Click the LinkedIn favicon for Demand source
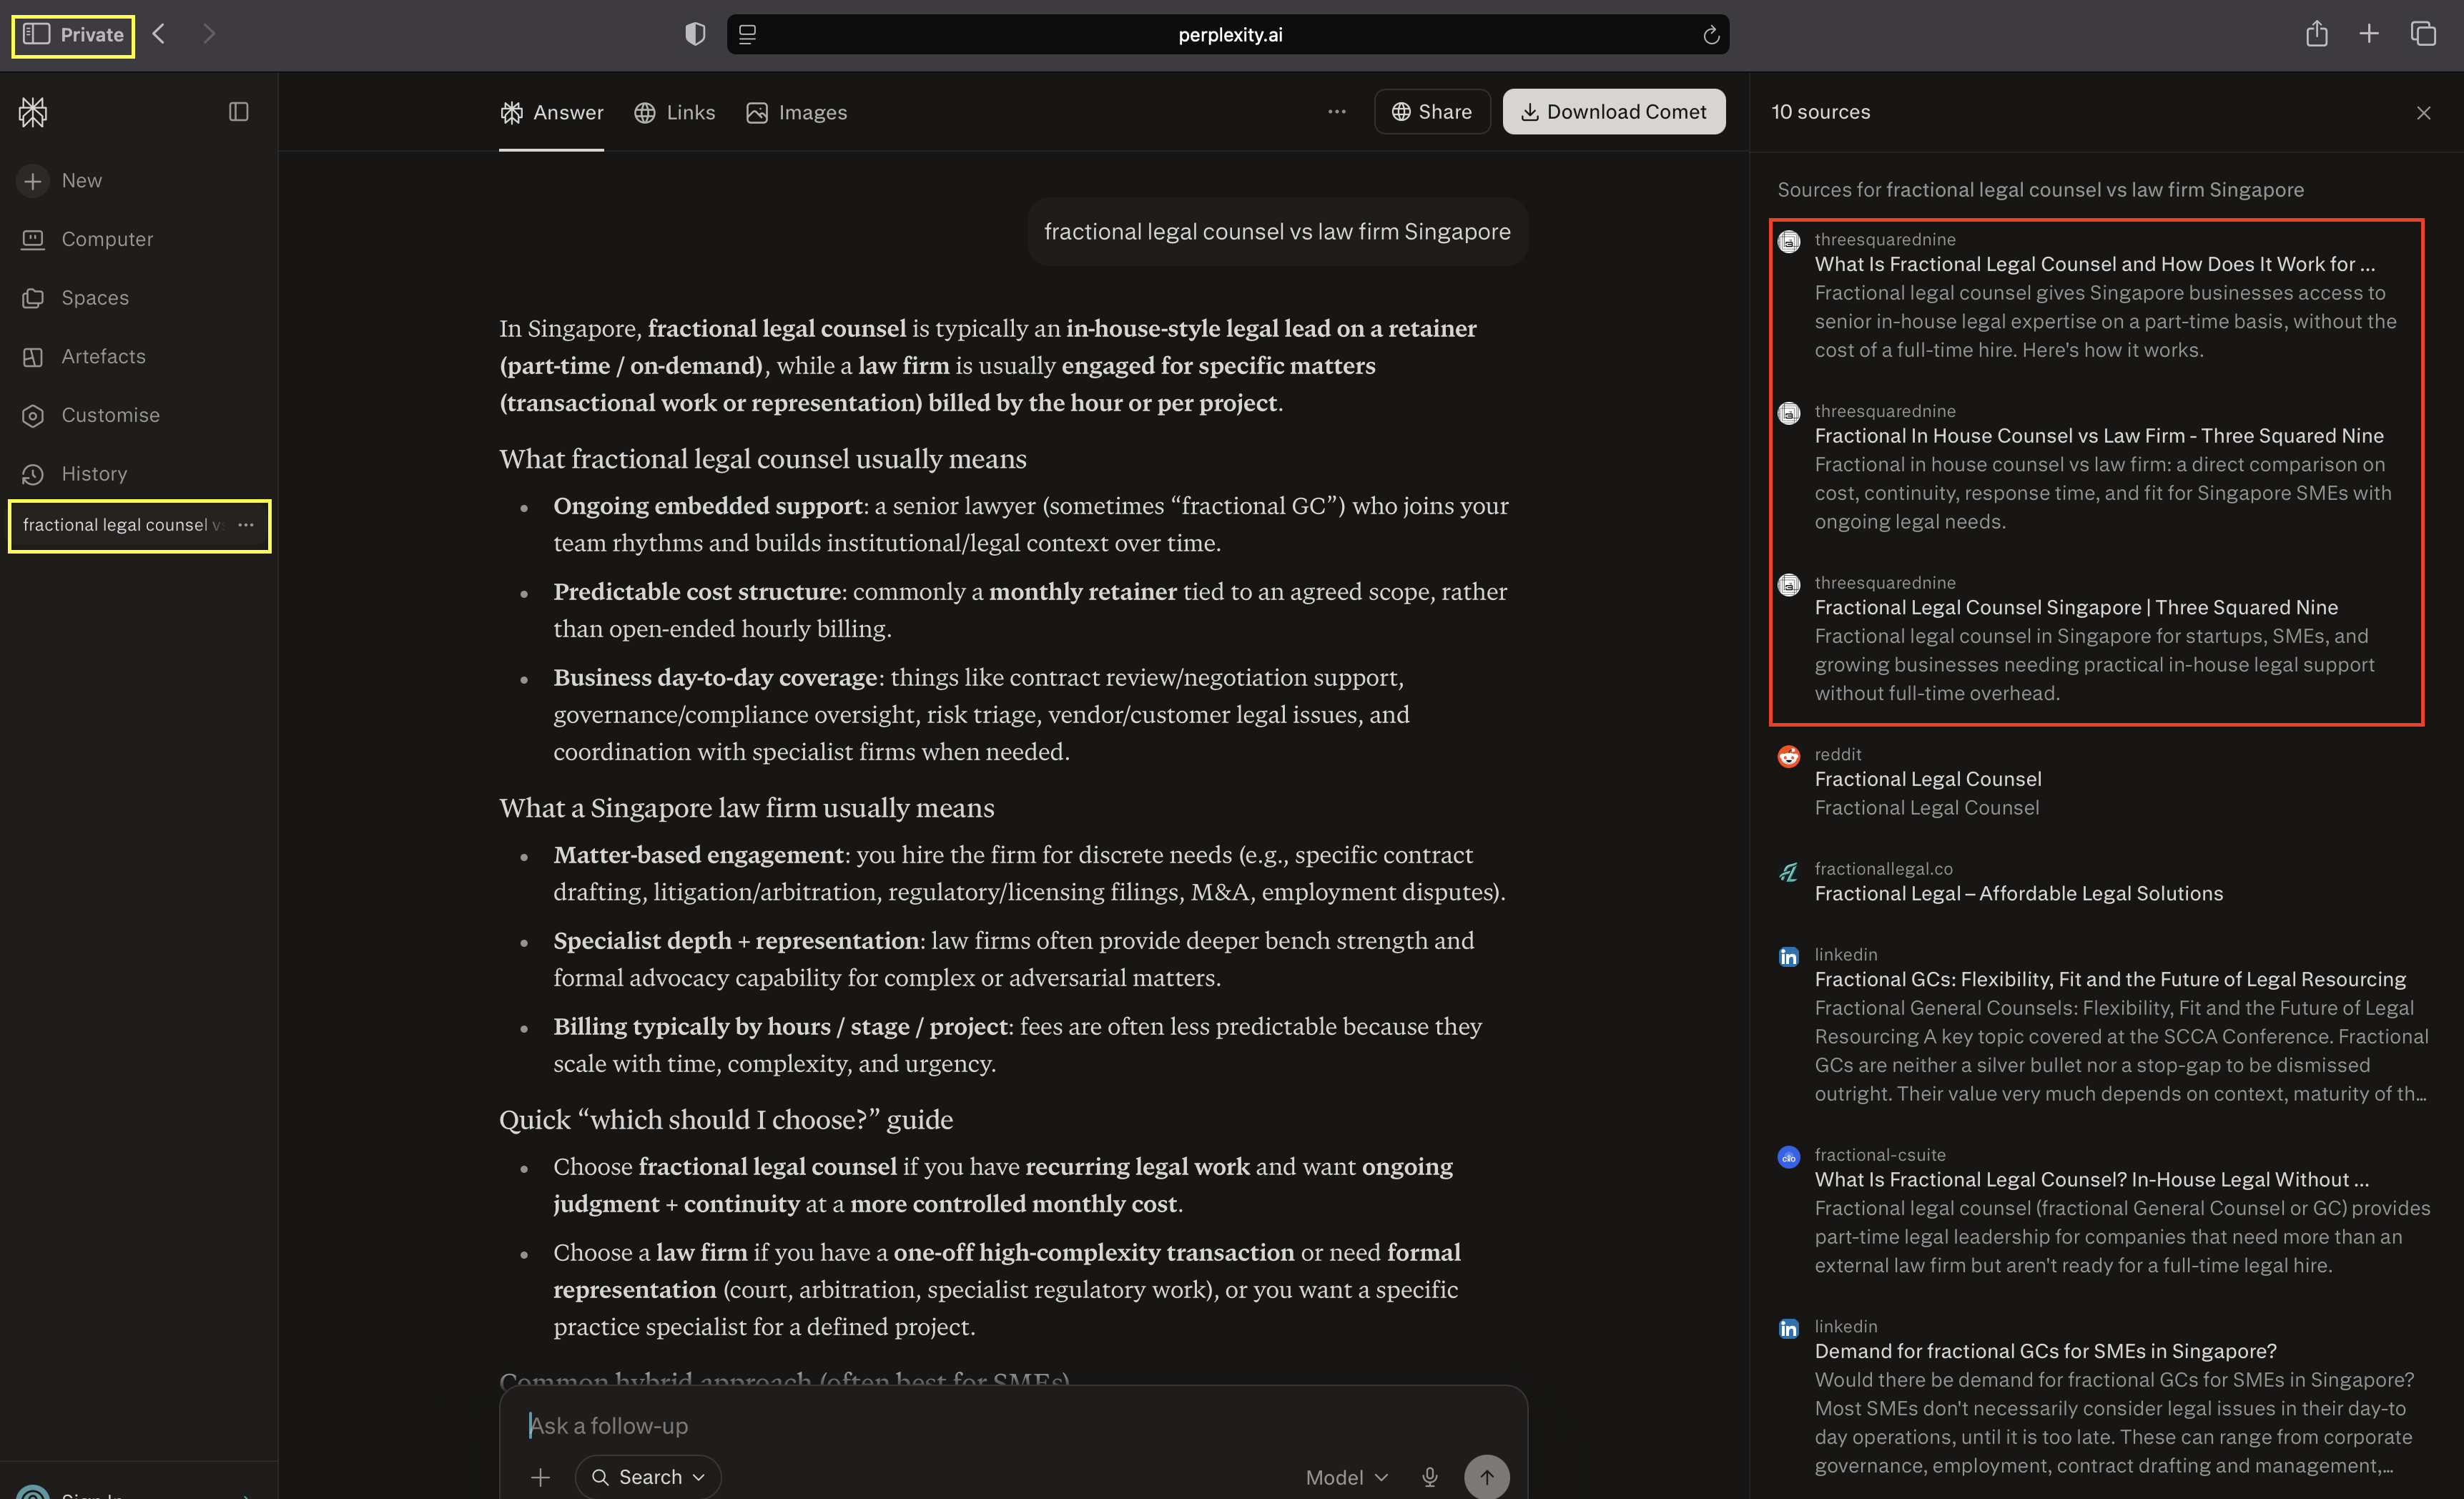This screenshot has width=2464, height=1499. tap(1789, 1329)
